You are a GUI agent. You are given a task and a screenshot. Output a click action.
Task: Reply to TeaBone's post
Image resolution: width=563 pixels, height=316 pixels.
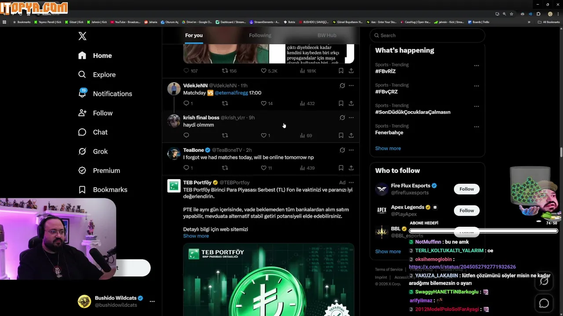coord(187,168)
